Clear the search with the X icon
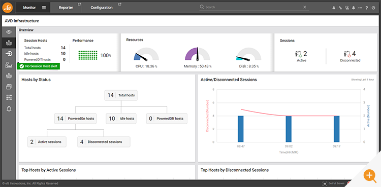The image size is (381, 187). (x=304, y=7)
